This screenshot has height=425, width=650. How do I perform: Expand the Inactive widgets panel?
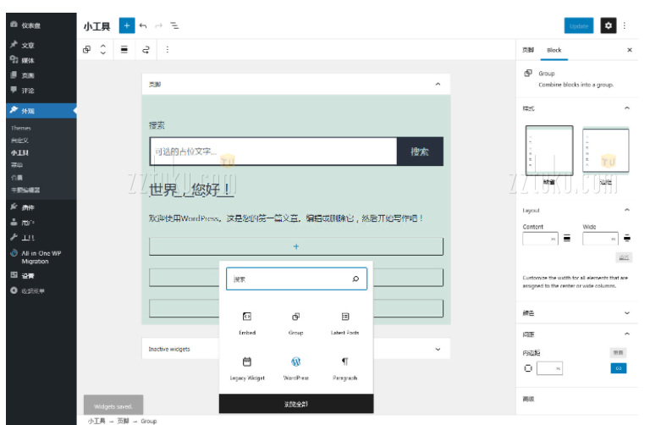(437, 349)
